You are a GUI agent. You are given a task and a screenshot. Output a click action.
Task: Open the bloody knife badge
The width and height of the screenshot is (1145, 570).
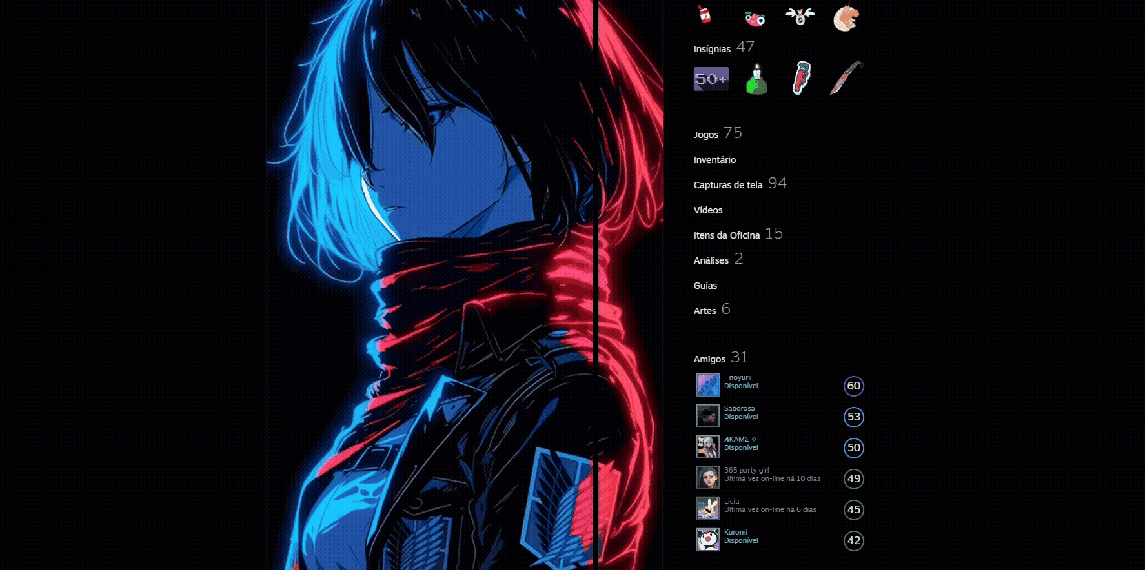[846, 78]
